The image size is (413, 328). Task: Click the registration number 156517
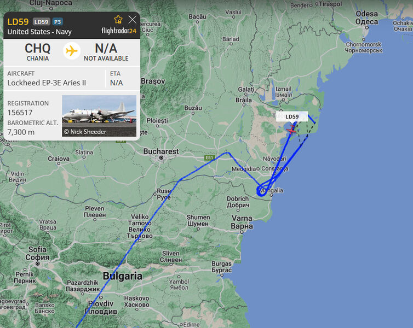(x=20, y=113)
